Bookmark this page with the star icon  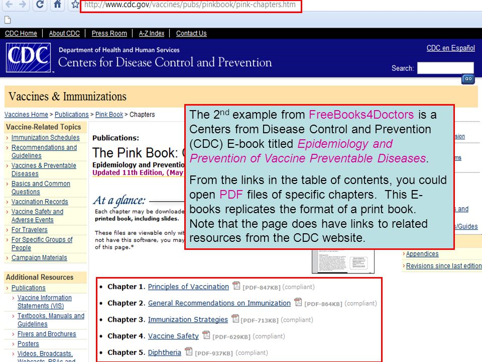point(75,5)
